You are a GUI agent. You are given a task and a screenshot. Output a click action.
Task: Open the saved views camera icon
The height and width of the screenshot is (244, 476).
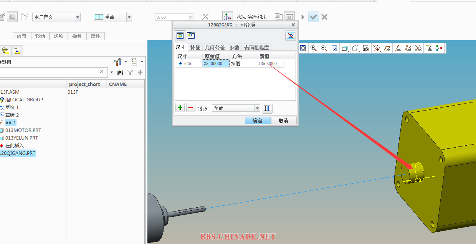[x=366, y=48]
